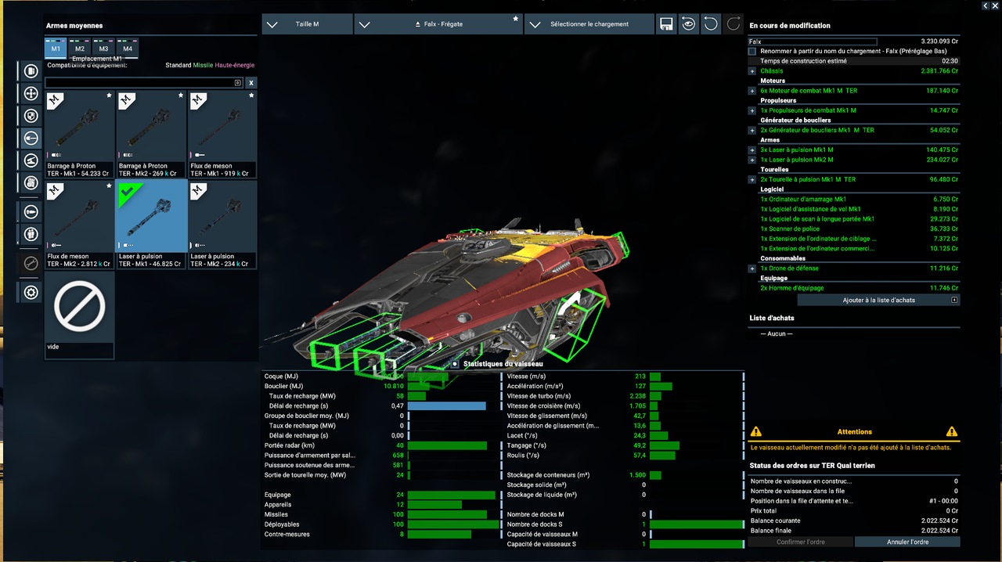This screenshot has width=1002, height=562.
Task: Select Flux de meson TER Mk2 weapon
Action: tap(80, 225)
